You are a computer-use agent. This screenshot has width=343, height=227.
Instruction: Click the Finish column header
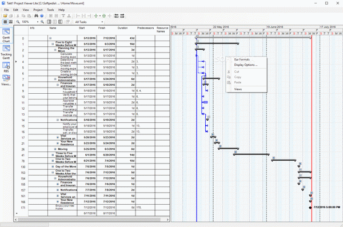(102, 28)
